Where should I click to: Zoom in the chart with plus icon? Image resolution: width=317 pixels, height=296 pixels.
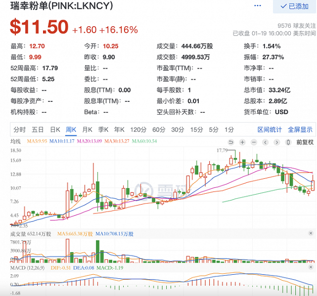(242, 142)
